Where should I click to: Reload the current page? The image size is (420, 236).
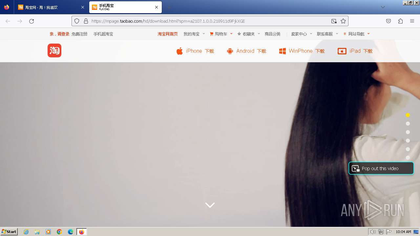tap(31, 21)
